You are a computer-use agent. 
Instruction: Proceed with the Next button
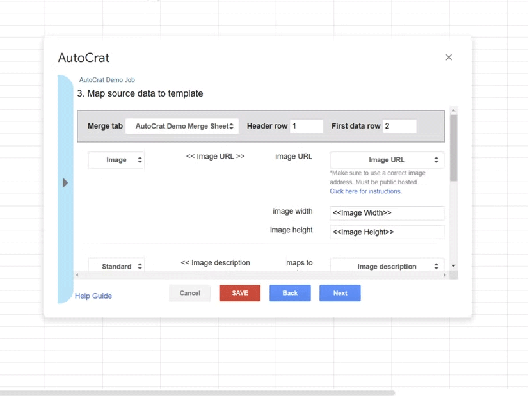pos(340,293)
